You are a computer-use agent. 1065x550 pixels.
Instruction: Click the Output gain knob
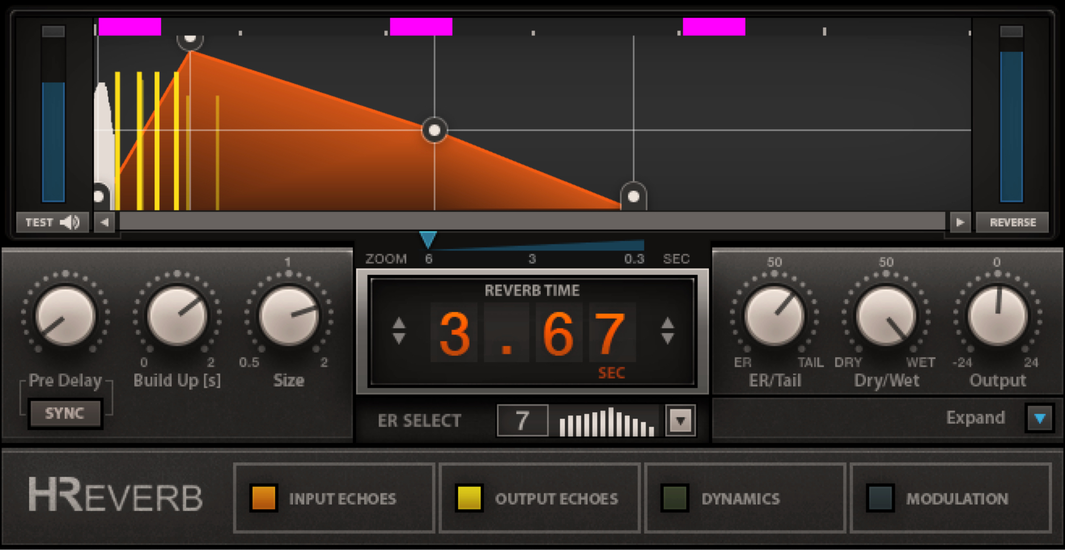[998, 316]
